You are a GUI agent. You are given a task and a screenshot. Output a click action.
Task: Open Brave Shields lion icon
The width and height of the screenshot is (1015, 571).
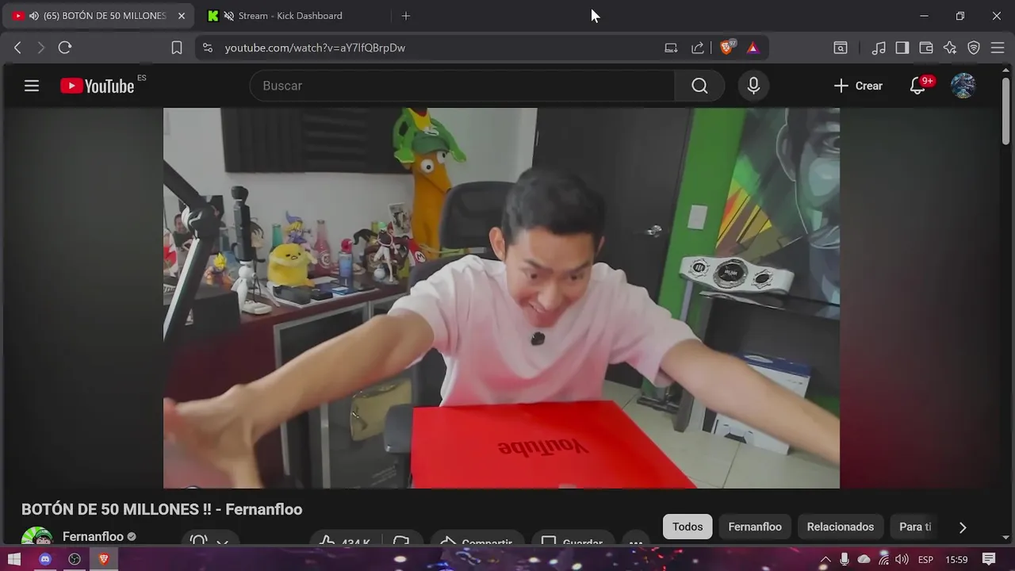click(726, 48)
